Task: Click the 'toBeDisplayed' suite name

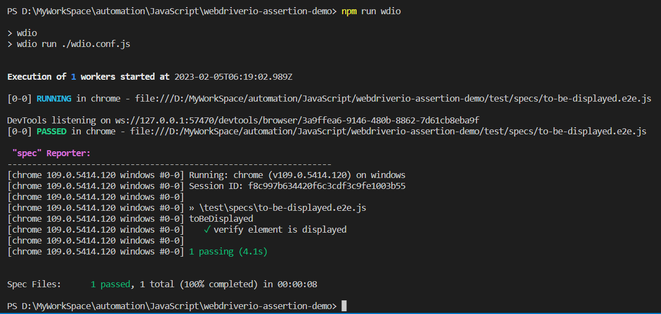Action: (x=221, y=219)
